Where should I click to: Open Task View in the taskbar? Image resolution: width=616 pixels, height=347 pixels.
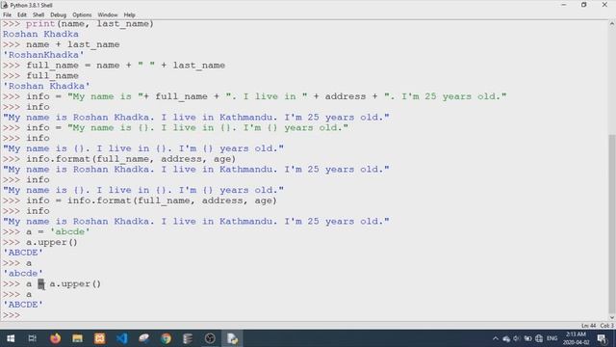pyautogui.click(x=33, y=338)
